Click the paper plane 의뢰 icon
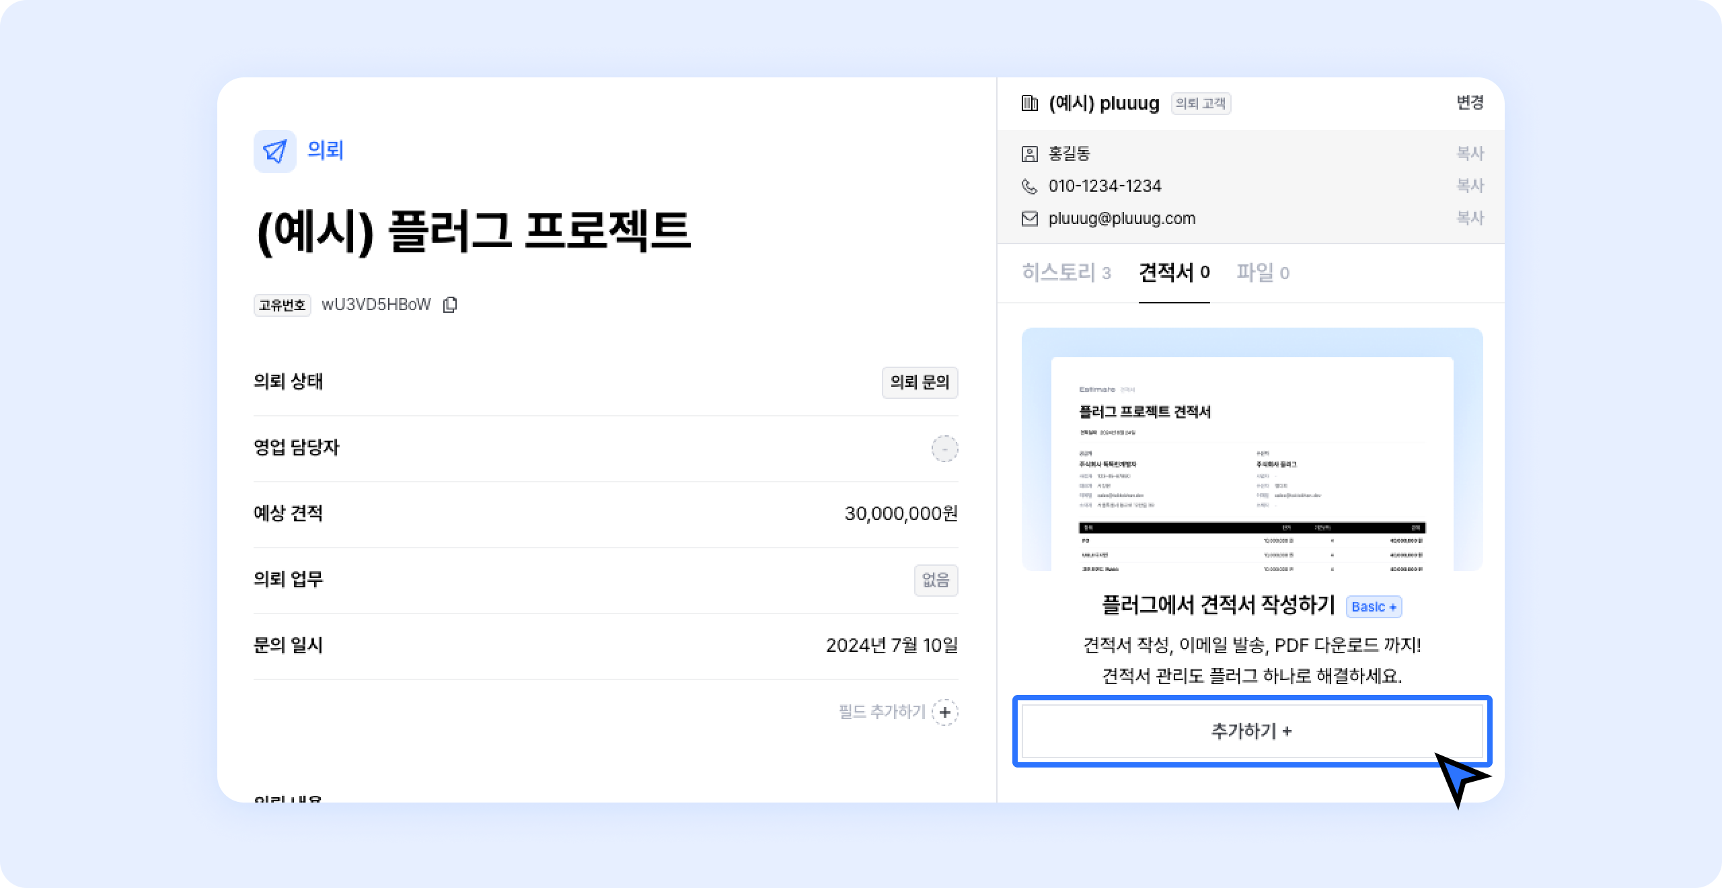Viewport: 1722px width, 888px height. (x=274, y=151)
